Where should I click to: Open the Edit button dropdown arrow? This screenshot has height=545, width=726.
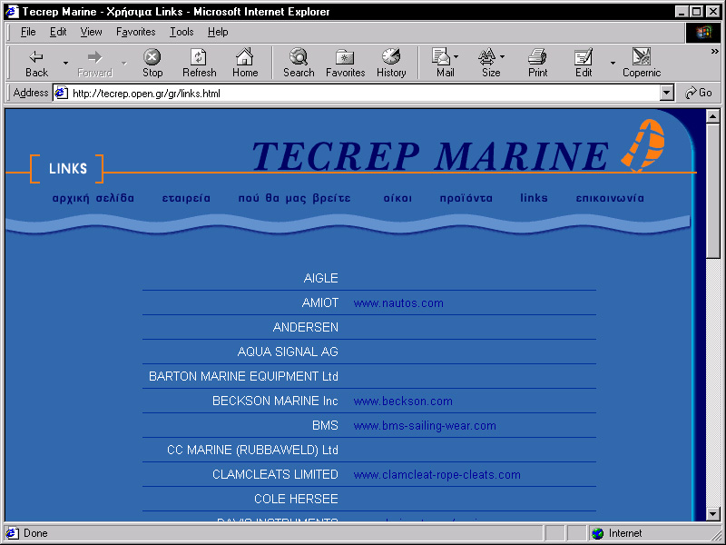point(613,63)
